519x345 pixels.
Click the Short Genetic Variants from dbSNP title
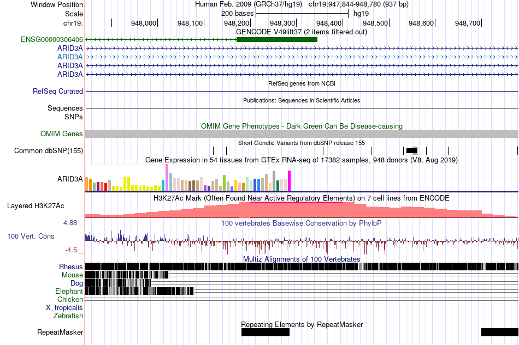click(302, 143)
